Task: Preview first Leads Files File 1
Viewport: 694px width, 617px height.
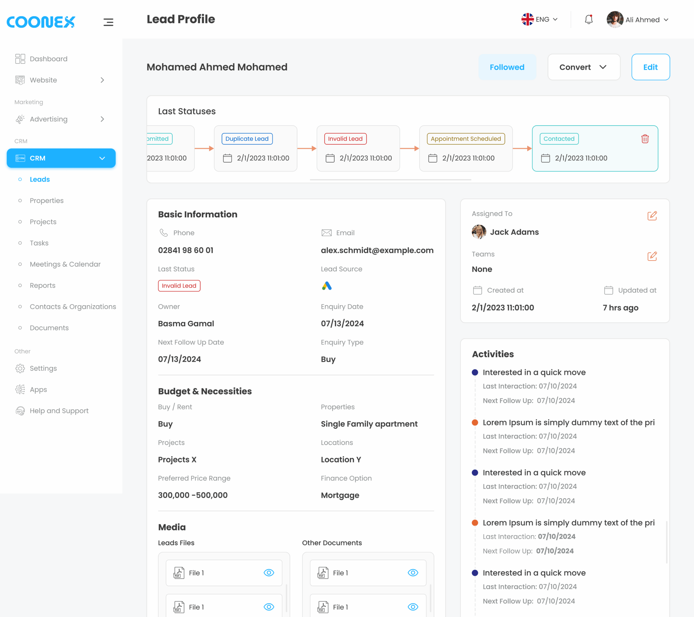Action: click(x=269, y=573)
